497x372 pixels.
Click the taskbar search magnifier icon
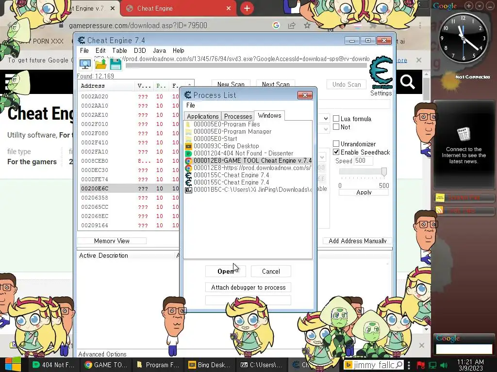coord(399,365)
